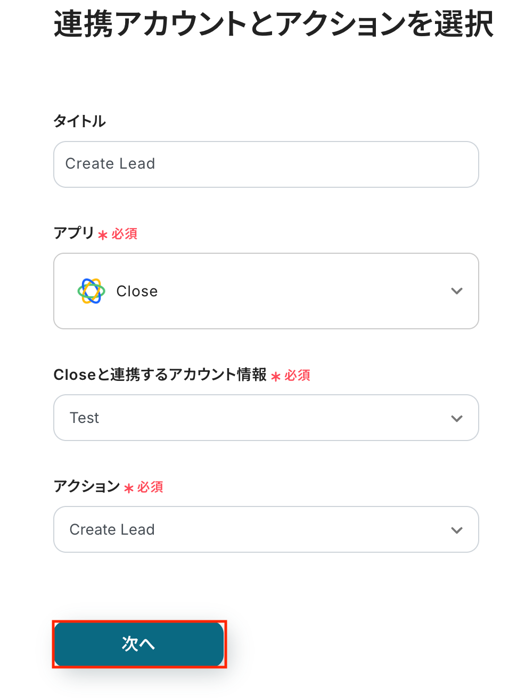Click the タイトル field label
Screen dimensions: 525x698
pyautogui.click(x=79, y=121)
